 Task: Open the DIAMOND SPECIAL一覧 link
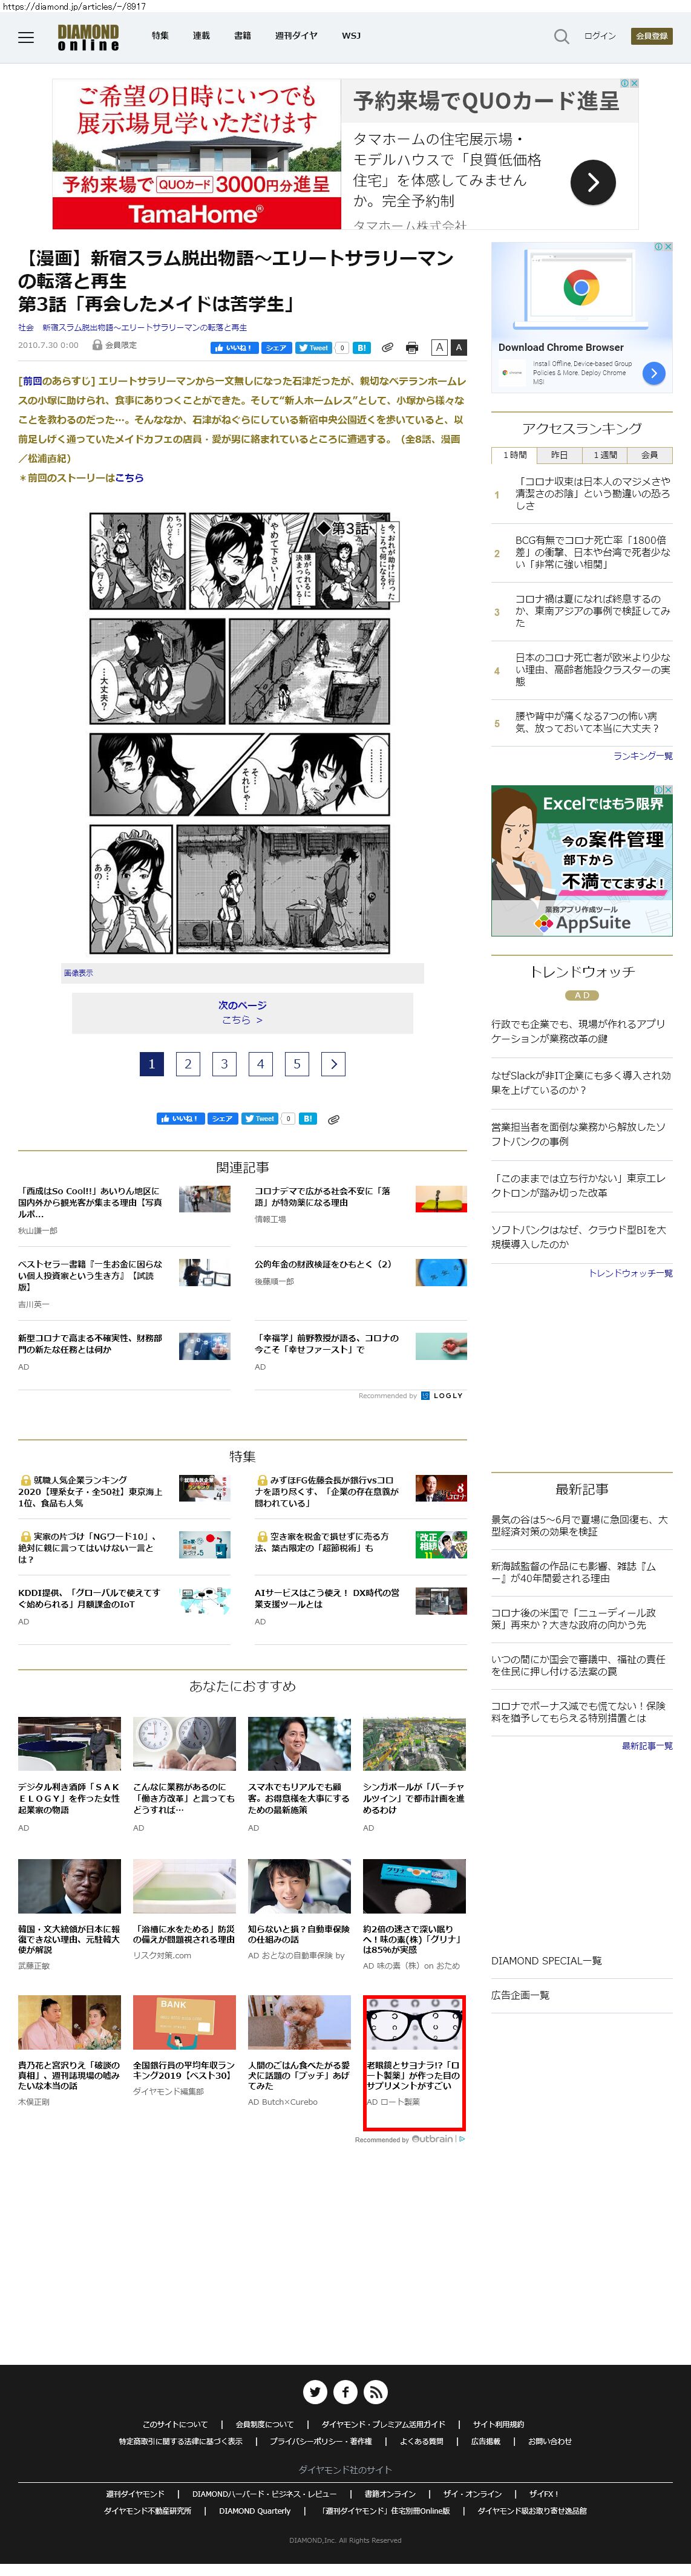point(546,1961)
